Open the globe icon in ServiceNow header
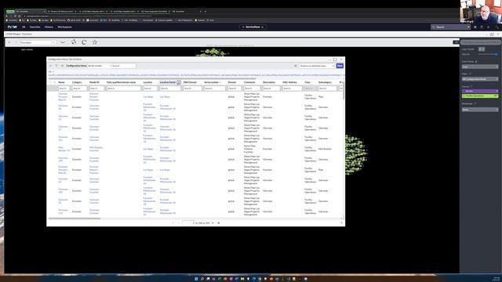502x282 pixels. coord(475,27)
